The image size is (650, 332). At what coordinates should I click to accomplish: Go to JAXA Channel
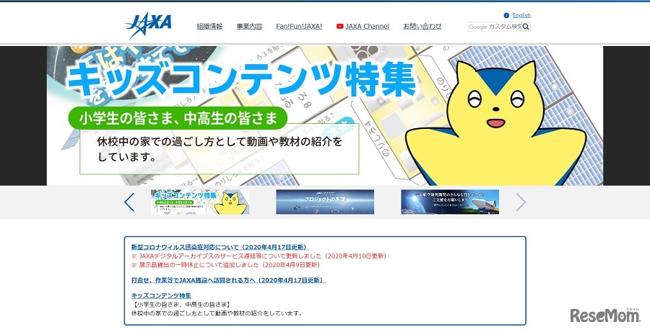click(x=368, y=27)
